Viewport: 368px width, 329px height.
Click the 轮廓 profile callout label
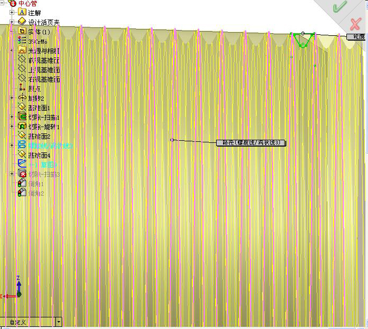(356, 36)
